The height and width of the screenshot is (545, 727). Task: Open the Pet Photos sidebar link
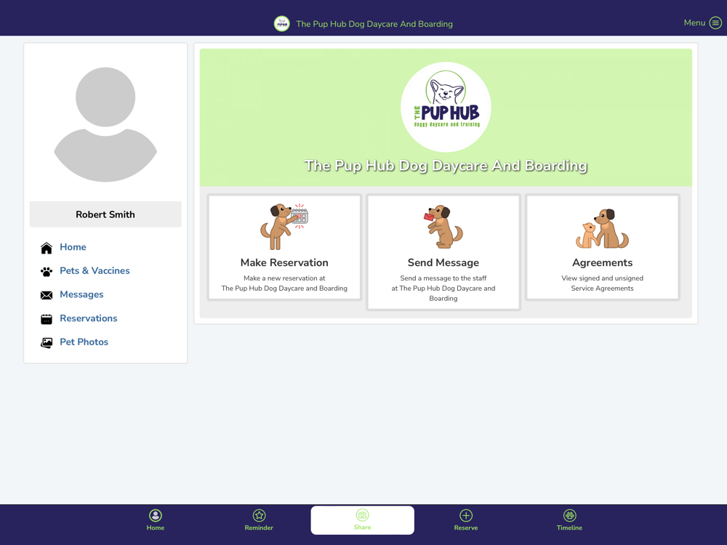(84, 342)
